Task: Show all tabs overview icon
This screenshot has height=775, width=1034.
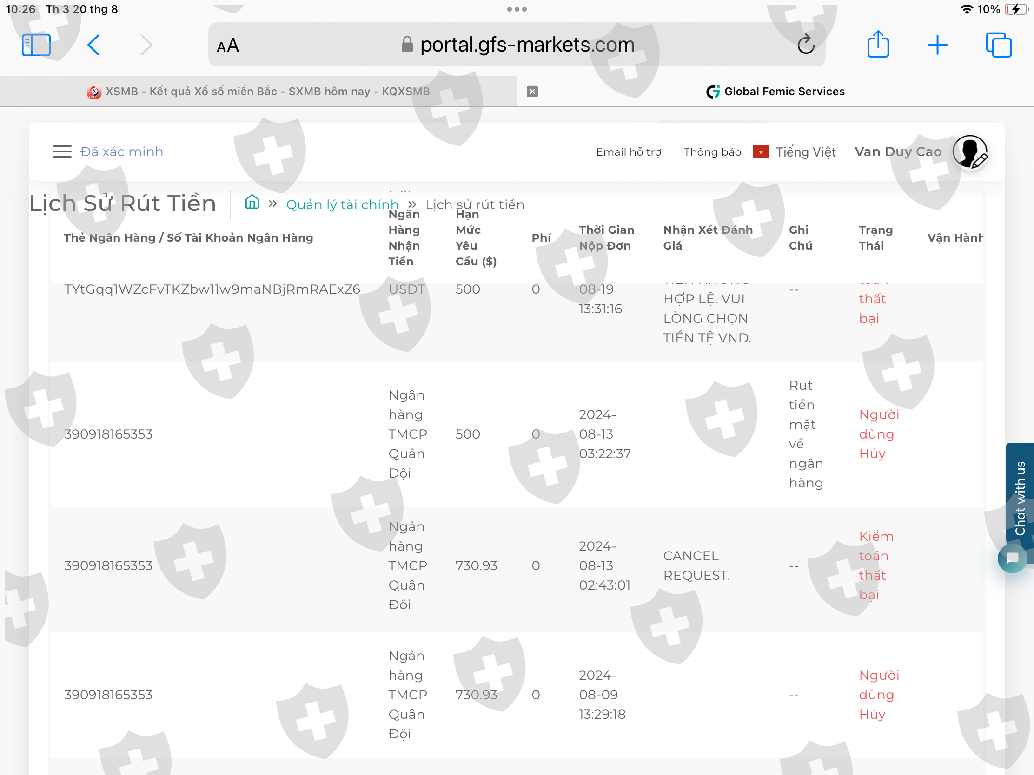Action: [998, 45]
